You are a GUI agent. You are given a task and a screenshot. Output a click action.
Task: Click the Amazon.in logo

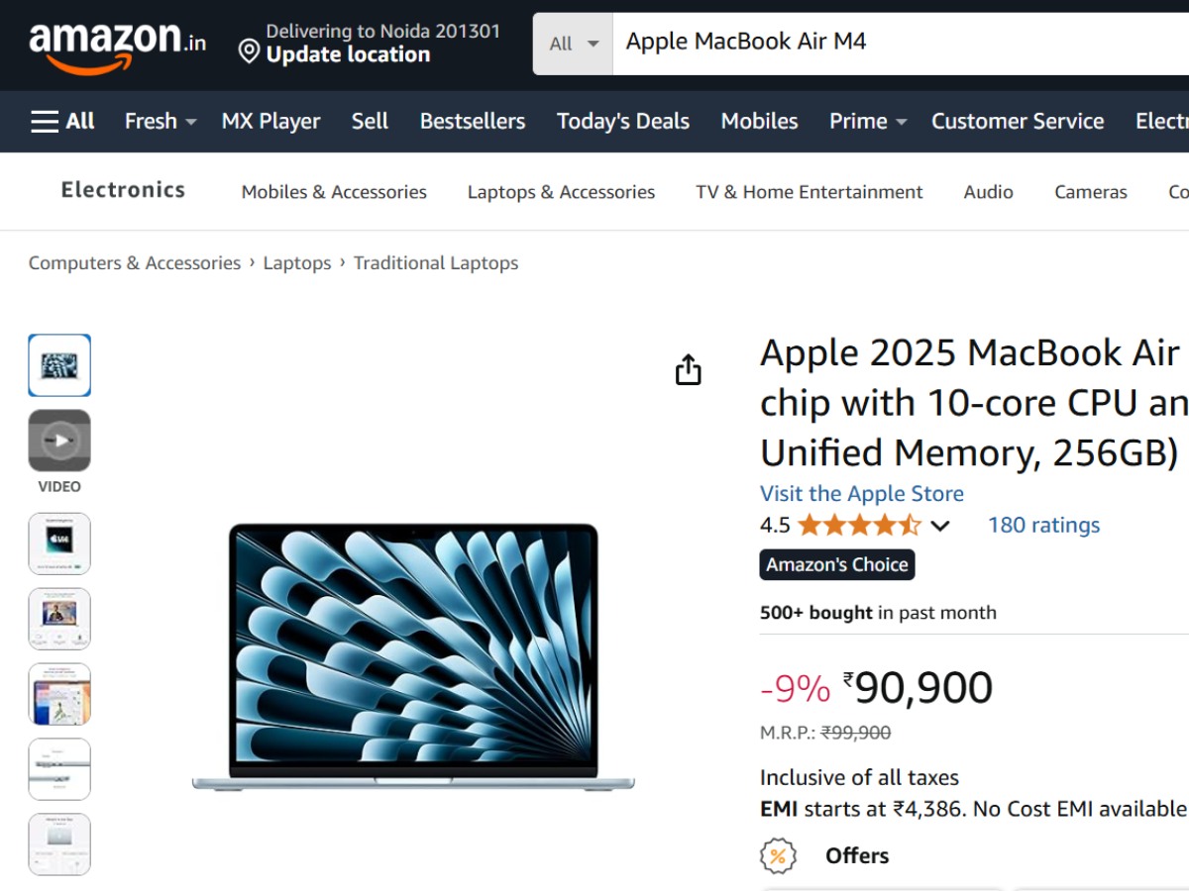pos(117,47)
